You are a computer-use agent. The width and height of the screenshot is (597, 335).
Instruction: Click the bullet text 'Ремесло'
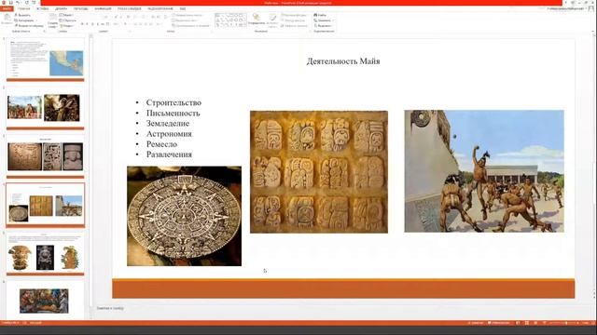click(x=161, y=144)
